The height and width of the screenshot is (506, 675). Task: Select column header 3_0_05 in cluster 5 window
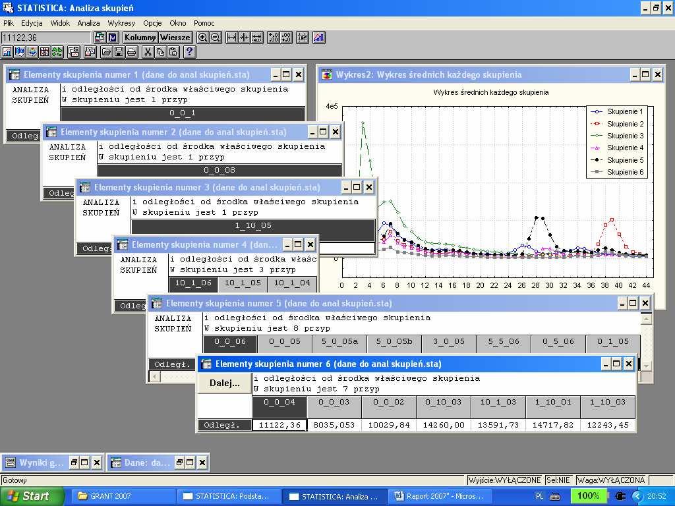point(449,345)
